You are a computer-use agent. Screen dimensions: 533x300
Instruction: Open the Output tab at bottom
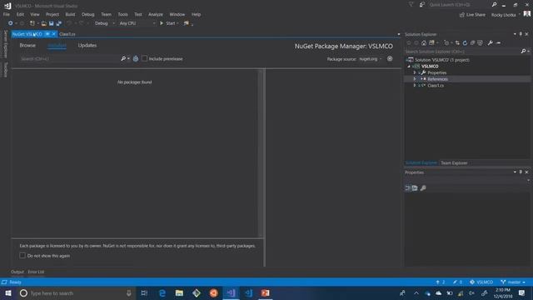point(17,272)
